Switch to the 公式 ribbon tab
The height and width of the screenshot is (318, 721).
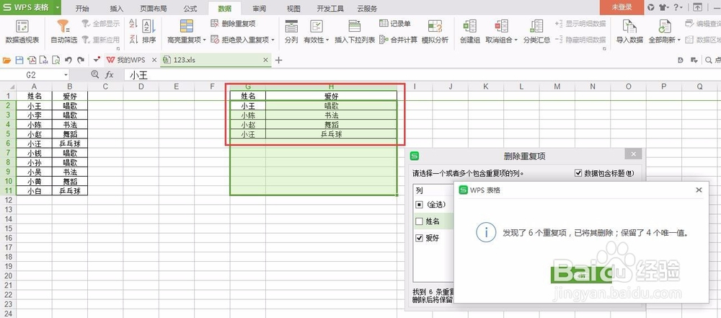coord(190,8)
